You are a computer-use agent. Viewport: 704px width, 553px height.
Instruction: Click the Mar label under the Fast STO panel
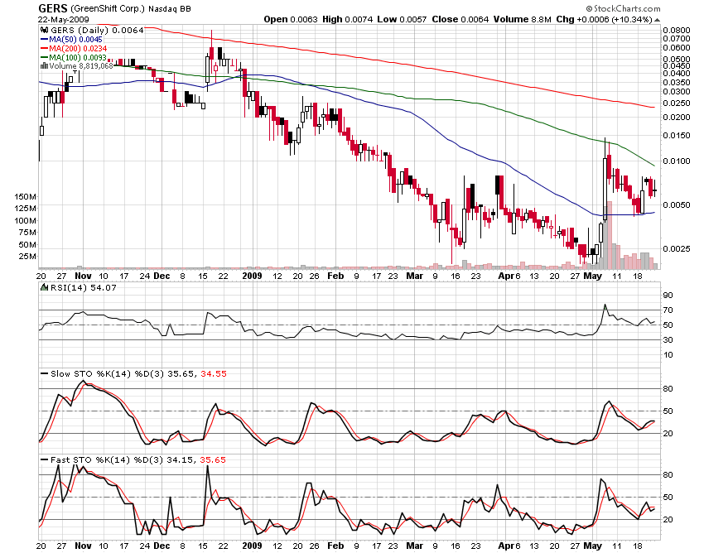(414, 546)
